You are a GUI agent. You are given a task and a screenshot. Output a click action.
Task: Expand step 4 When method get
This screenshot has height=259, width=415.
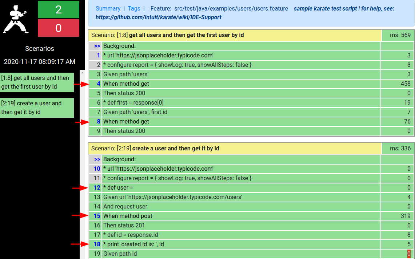[126, 84]
